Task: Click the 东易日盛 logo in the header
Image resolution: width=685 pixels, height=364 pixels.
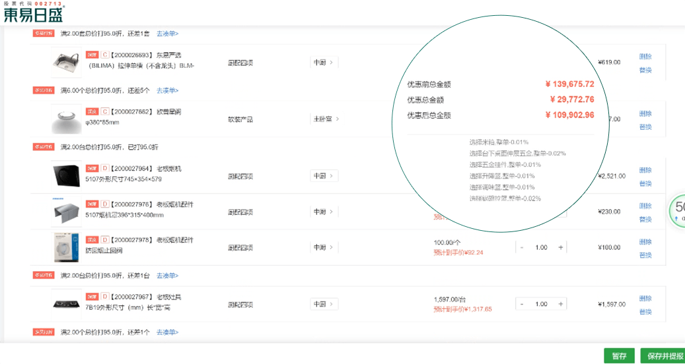Action: tap(34, 12)
